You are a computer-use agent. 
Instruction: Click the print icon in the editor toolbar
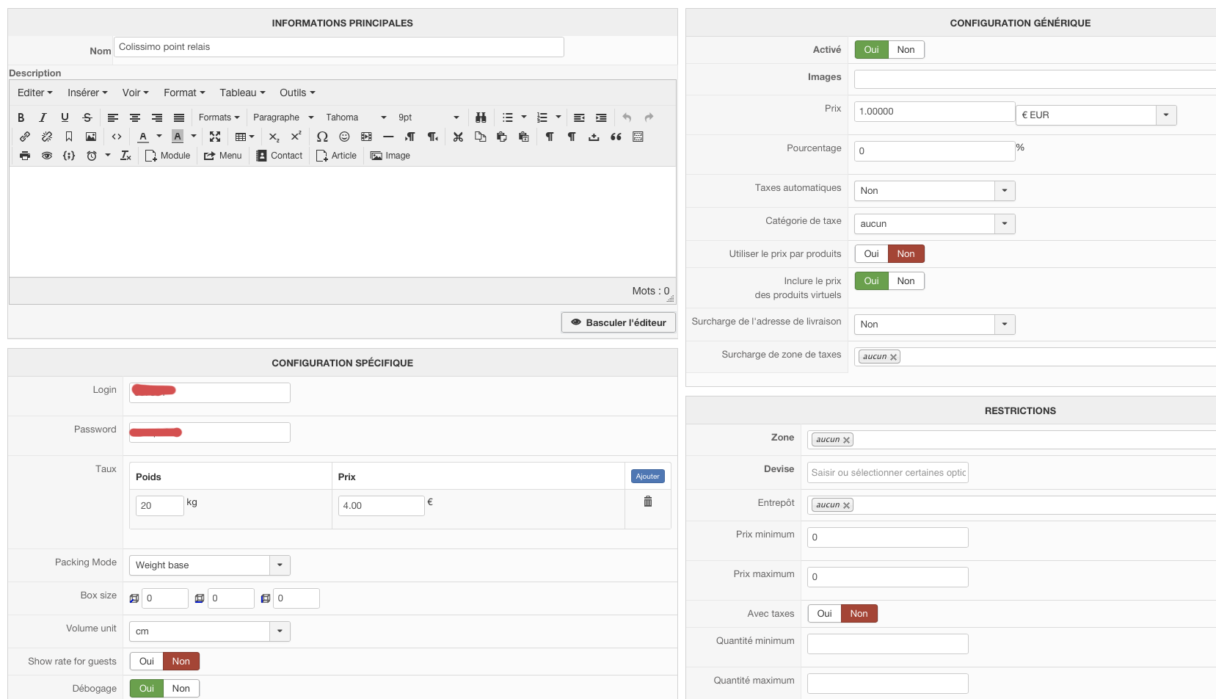[25, 156]
